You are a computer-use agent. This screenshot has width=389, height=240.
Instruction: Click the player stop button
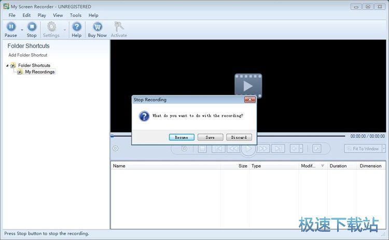tap(202, 148)
